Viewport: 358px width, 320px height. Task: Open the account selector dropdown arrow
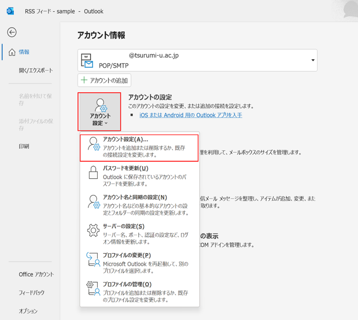[x=313, y=60]
